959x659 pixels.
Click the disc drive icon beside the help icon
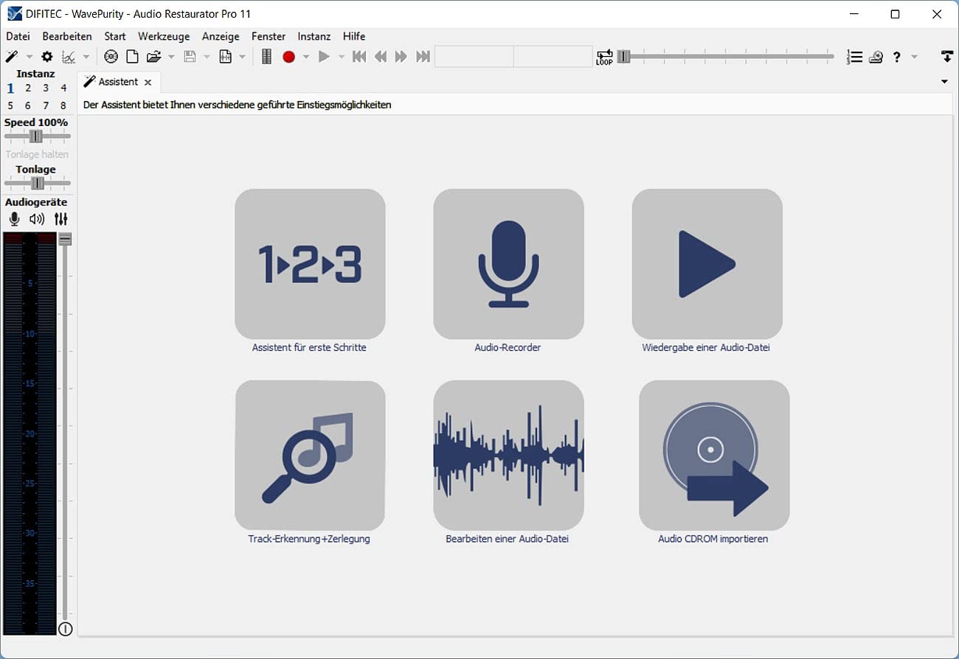click(876, 57)
